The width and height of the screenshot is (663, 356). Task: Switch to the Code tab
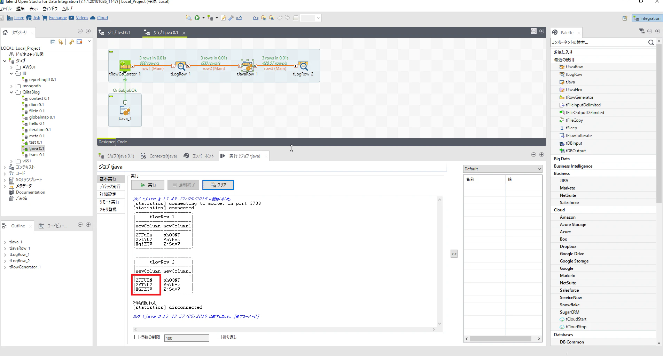coord(122,142)
